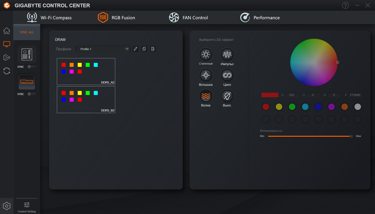Image resolution: width=375 pixels, height=214 pixels.
Task: Switch to Performance tab
Action: [260, 18]
